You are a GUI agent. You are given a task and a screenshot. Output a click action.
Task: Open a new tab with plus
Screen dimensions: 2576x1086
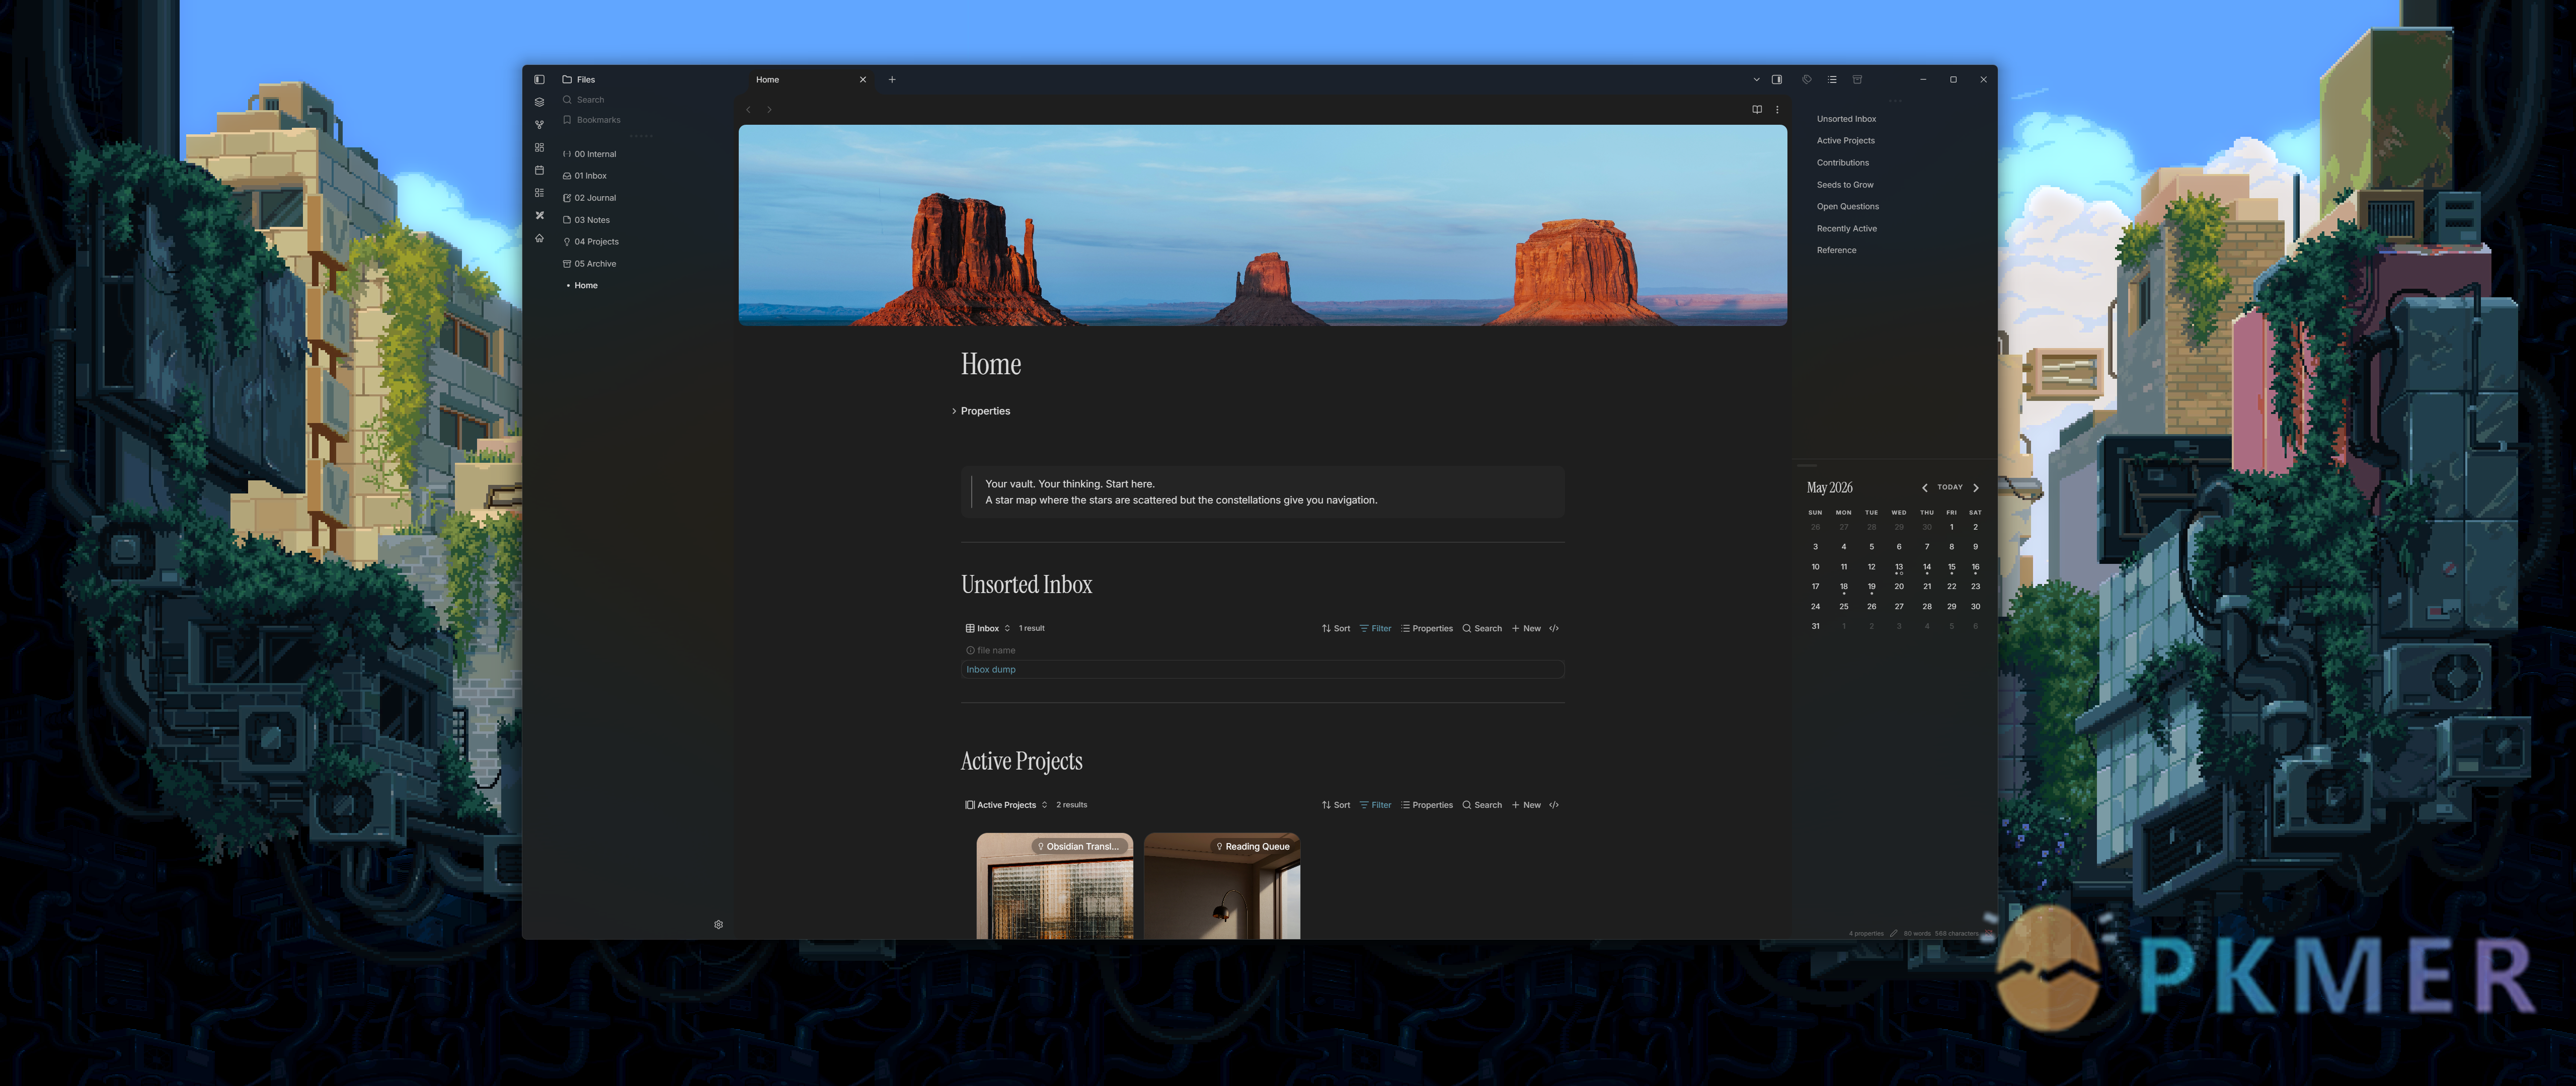(x=892, y=79)
